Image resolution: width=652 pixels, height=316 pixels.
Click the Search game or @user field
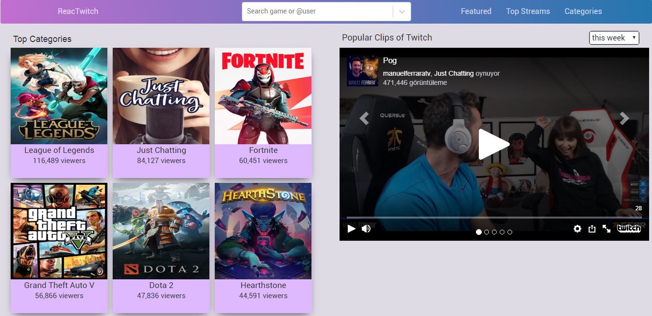[318, 11]
